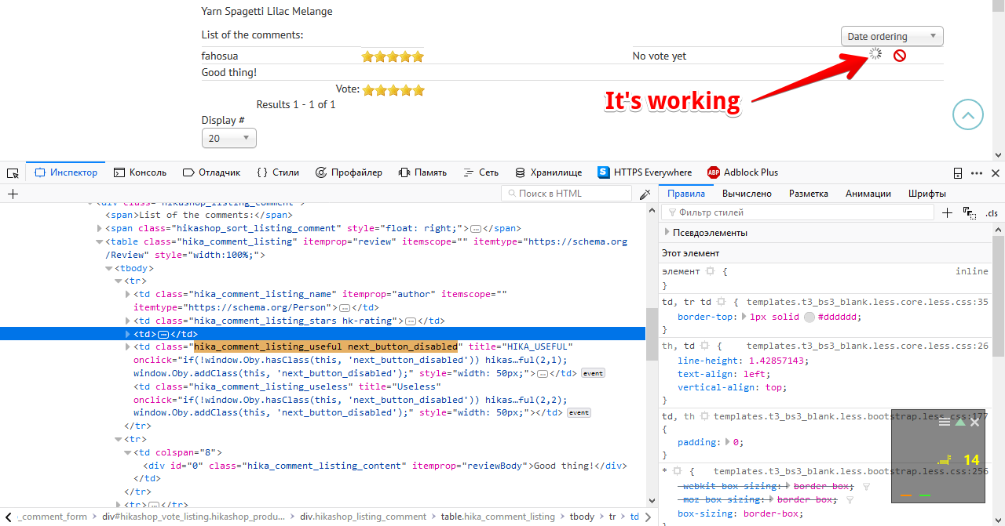
Task: Expand the Псевдоэлементы section
Action: click(667, 233)
